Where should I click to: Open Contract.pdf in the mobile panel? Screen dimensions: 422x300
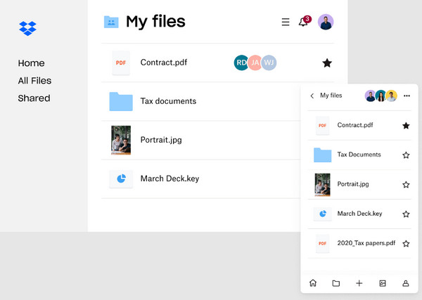[355, 125]
